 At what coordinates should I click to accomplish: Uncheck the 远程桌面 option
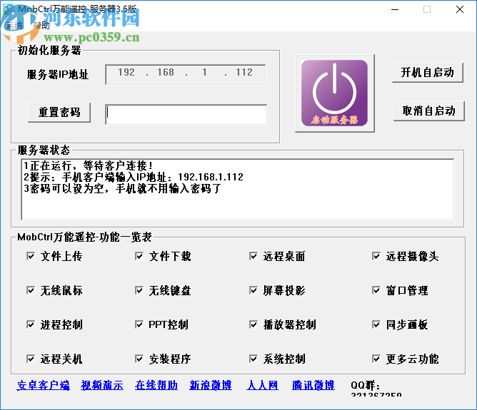point(253,256)
